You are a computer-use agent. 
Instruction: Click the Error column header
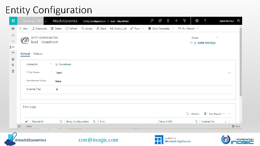click(103, 121)
